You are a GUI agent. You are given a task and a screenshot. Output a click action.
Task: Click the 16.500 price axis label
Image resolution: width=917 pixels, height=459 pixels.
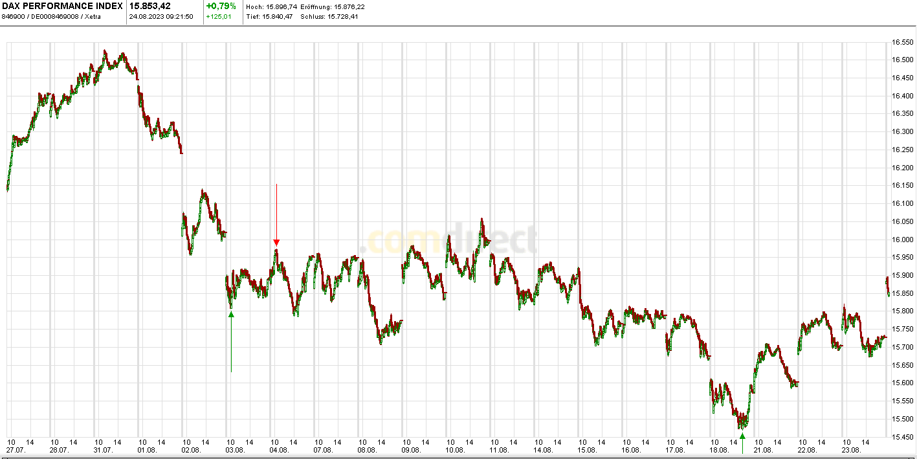tap(902, 60)
